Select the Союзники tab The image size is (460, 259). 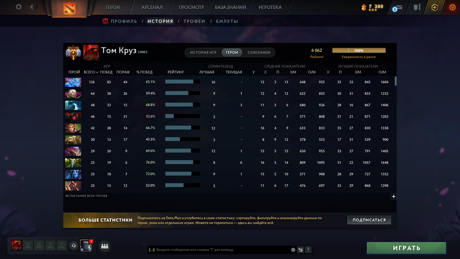[x=259, y=53]
